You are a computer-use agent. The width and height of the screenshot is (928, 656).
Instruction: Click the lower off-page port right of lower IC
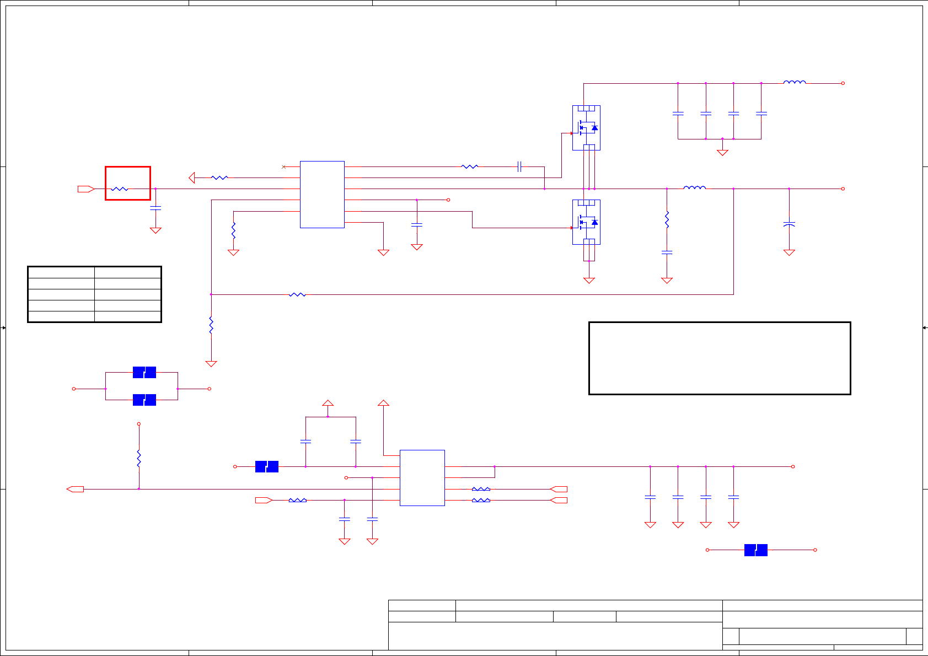559,500
